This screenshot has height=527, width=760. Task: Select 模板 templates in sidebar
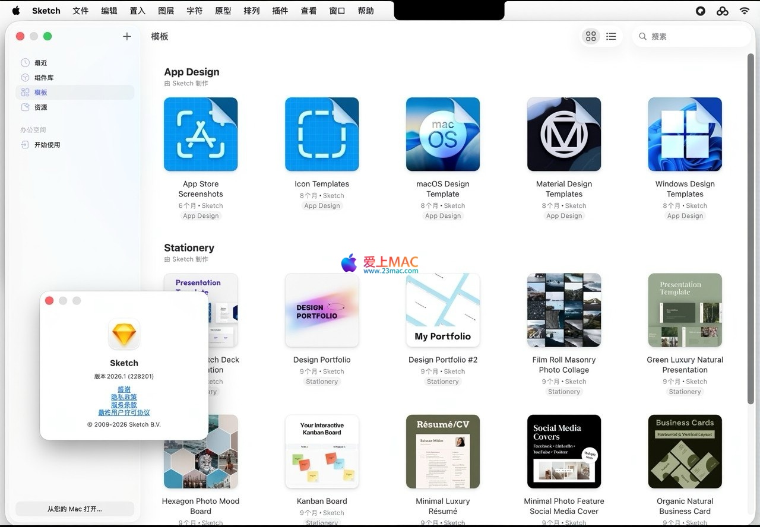pos(40,93)
